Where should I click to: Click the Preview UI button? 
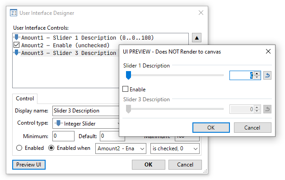pos(29,164)
